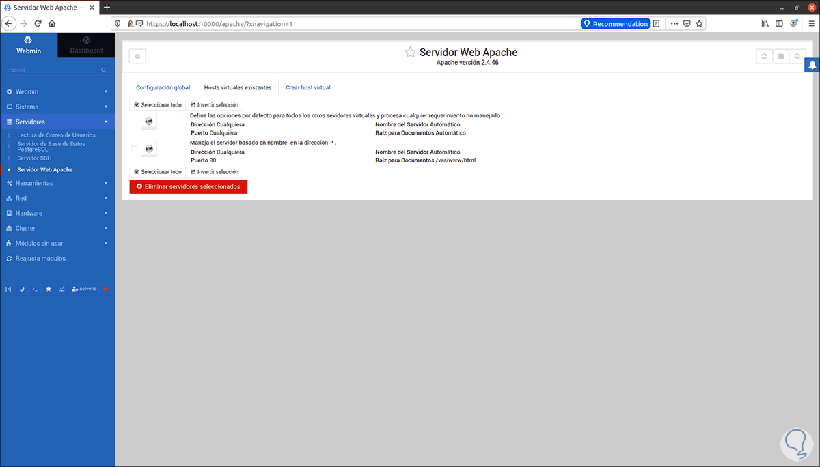This screenshot has width=820, height=467.
Task: Click Reajusta módulos item
Action: point(57,259)
